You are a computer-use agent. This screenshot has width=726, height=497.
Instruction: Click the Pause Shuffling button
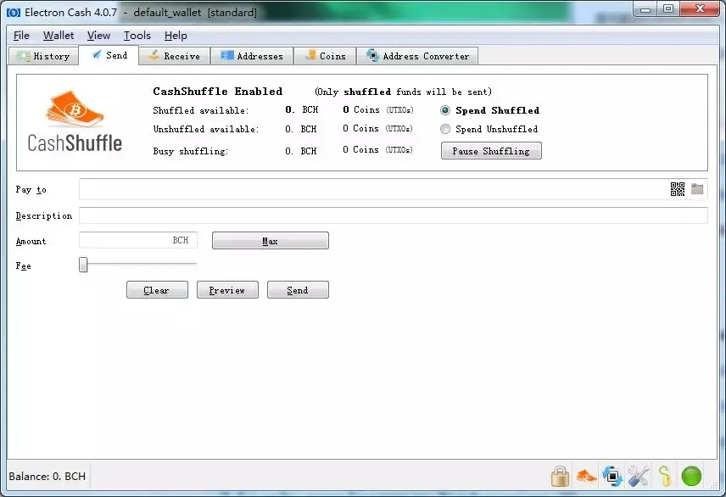tap(491, 151)
